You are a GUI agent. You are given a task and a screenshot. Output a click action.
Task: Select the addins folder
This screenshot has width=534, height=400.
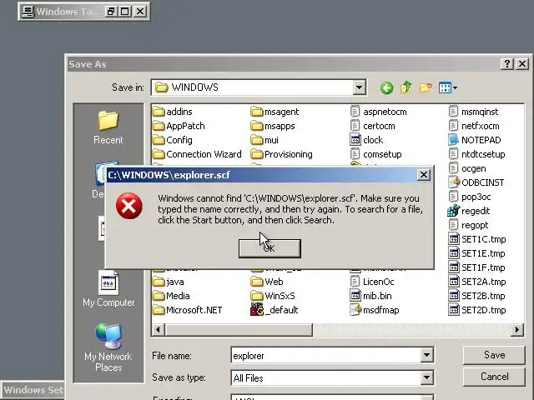click(x=173, y=112)
